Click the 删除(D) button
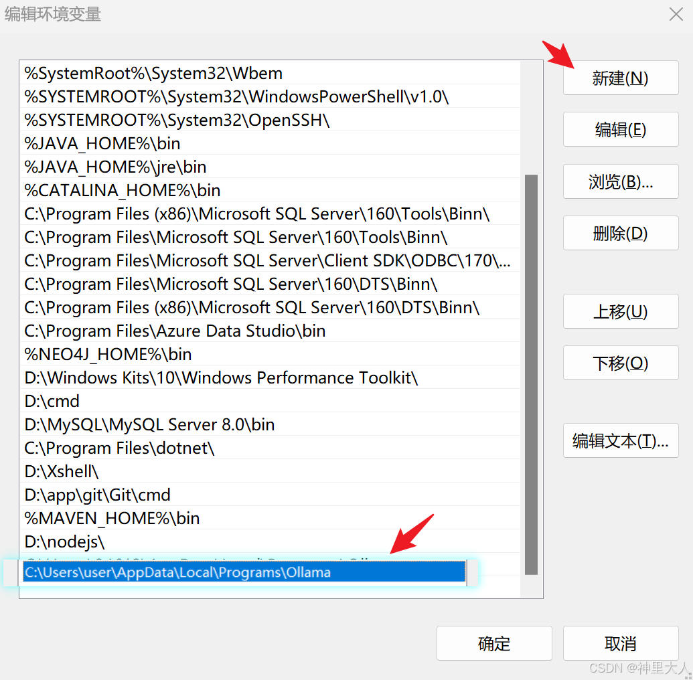The height and width of the screenshot is (680, 693). (x=621, y=233)
